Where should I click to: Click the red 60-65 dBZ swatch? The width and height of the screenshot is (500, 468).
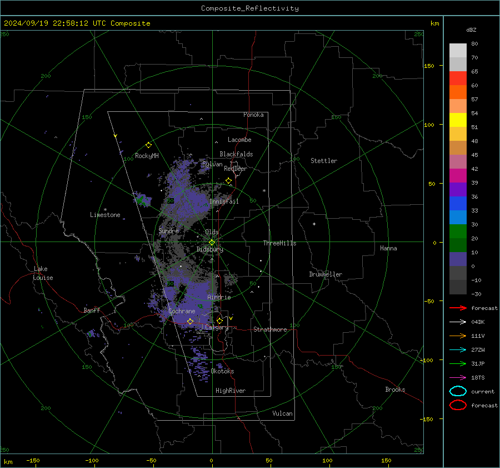point(458,78)
